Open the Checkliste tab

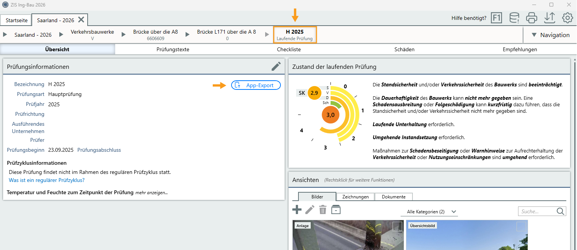[x=289, y=49]
